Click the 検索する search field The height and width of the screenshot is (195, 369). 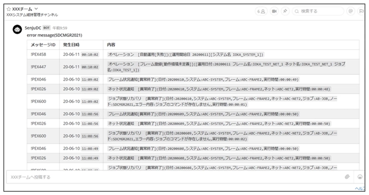coord(318,11)
